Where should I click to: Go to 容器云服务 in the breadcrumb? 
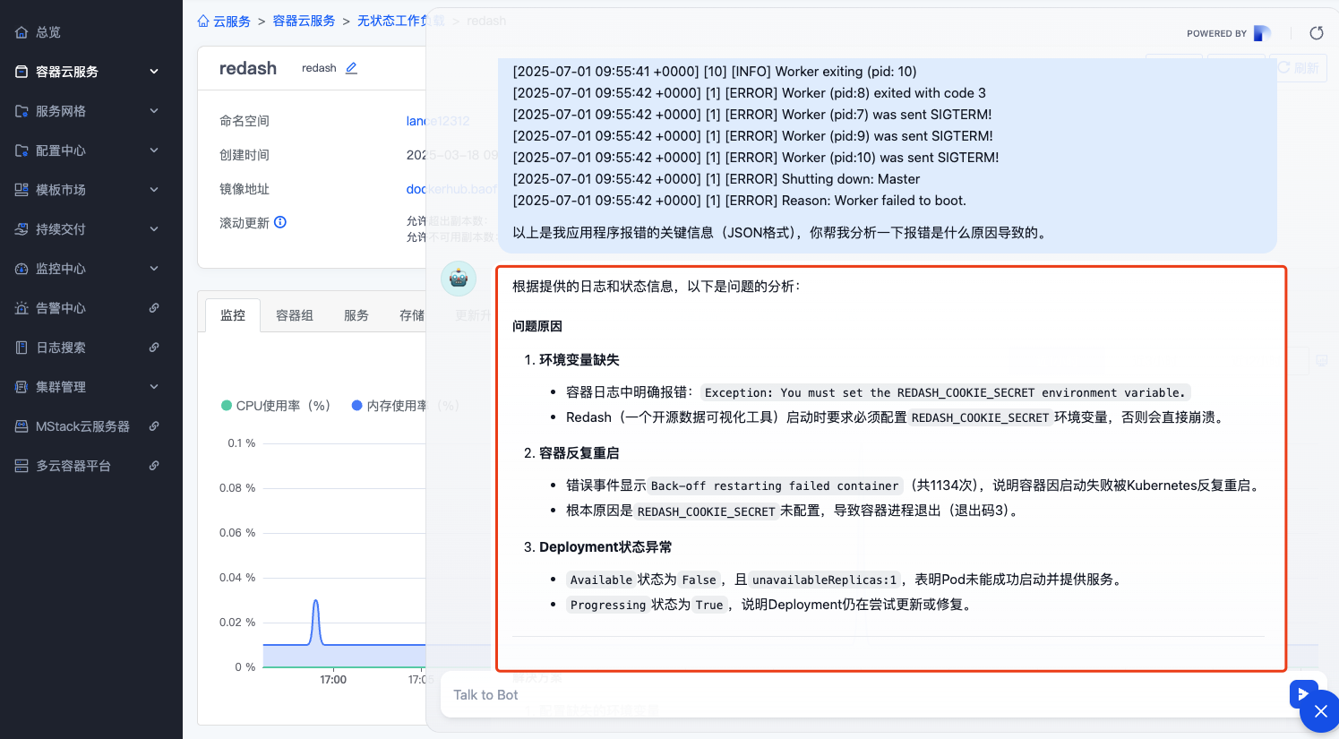tap(304, 21)
